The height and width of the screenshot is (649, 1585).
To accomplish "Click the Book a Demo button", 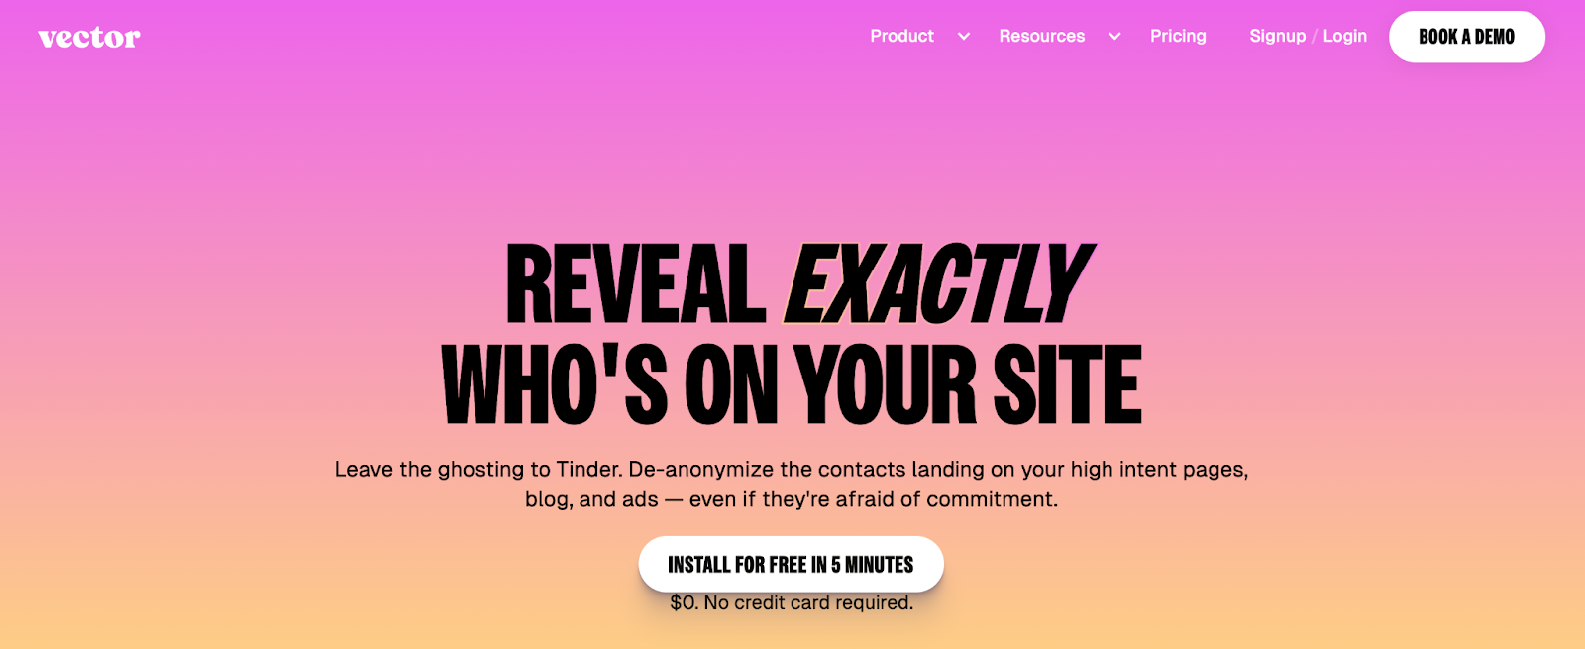I will click(x=1466, y=37).
